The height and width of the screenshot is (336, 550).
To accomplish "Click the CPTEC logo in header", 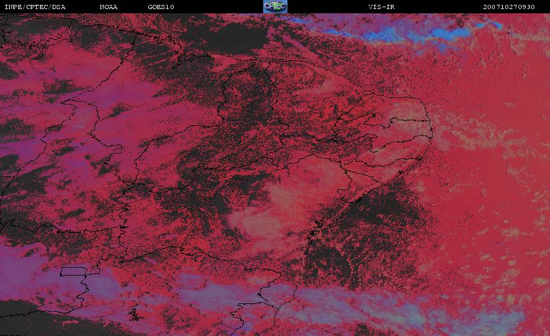I will [275, 7].
